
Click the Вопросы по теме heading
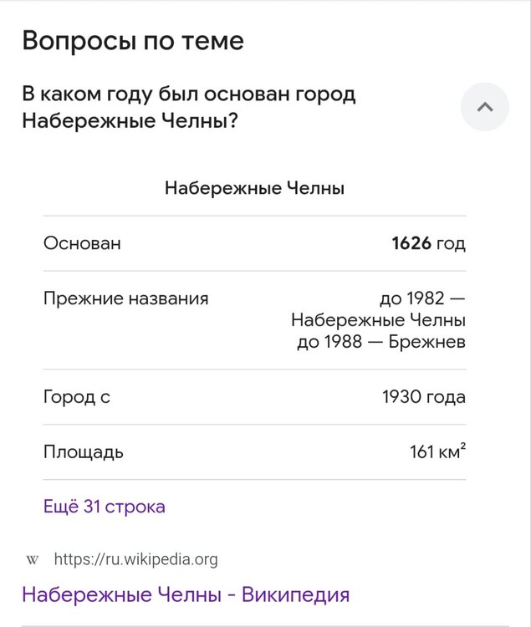pos(133,41)
